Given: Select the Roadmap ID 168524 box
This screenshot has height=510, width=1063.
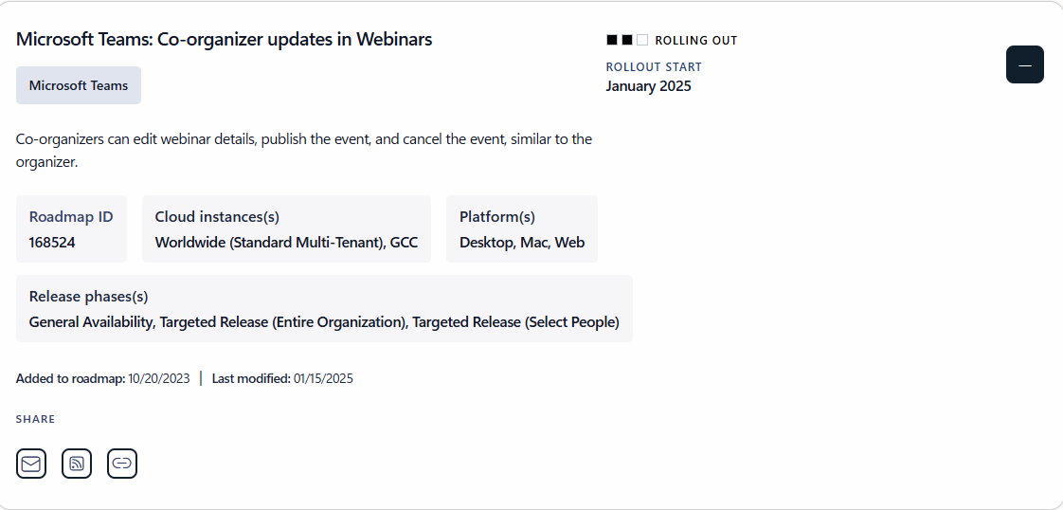Looking at the screenshot, I should tap(71, 228).
